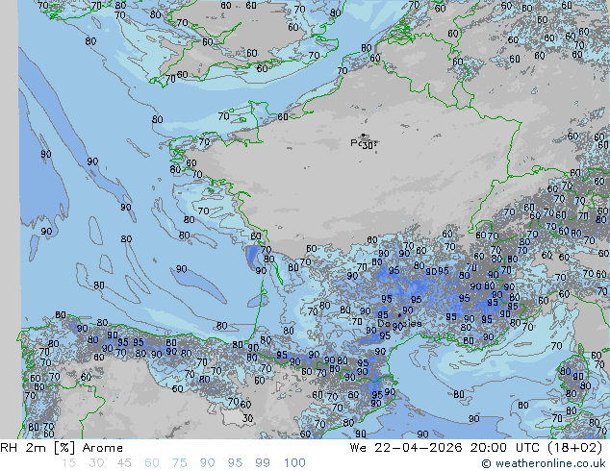Select the legend value 100

[294, 463]
